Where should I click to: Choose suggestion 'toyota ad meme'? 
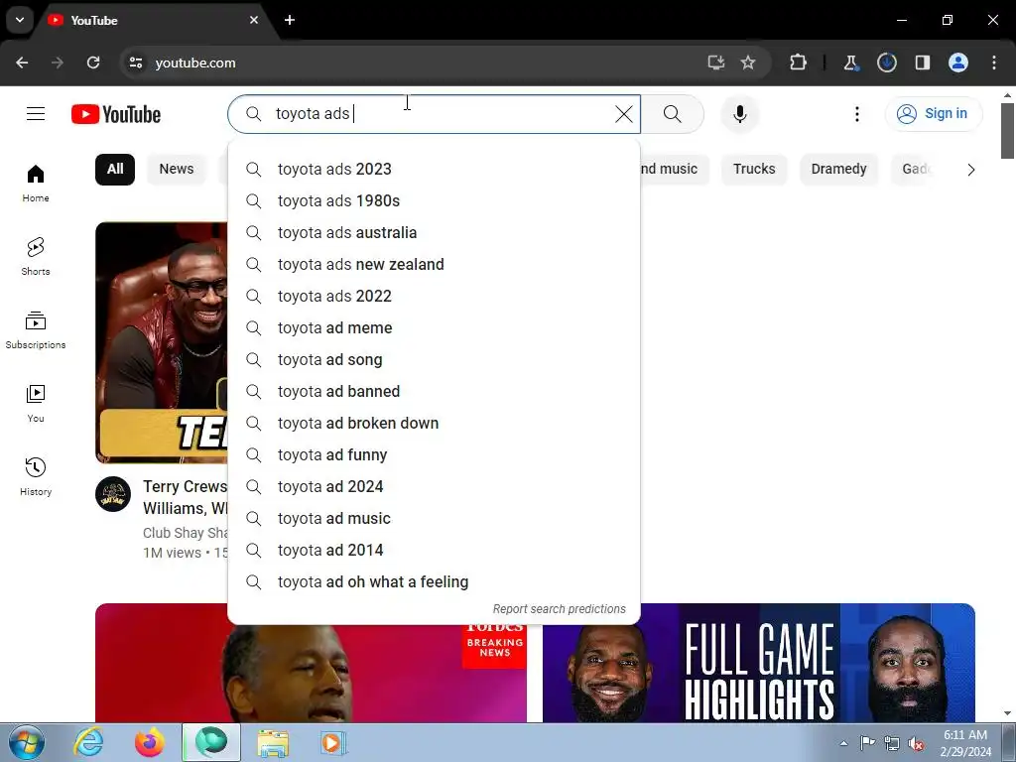point(435,327)
